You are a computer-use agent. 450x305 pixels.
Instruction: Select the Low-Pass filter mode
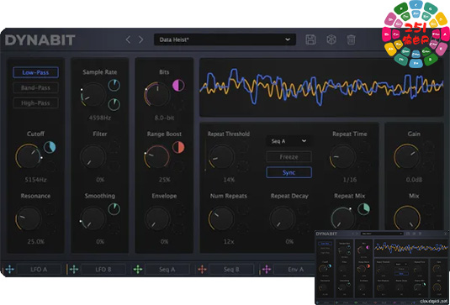click(35, 72)
